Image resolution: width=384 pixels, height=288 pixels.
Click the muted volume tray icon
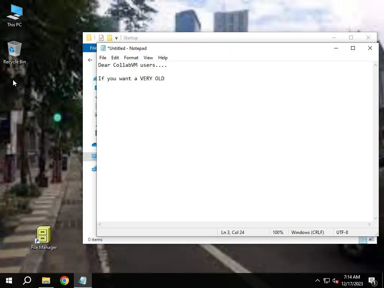pyautogui.click(x=335, y=280)
